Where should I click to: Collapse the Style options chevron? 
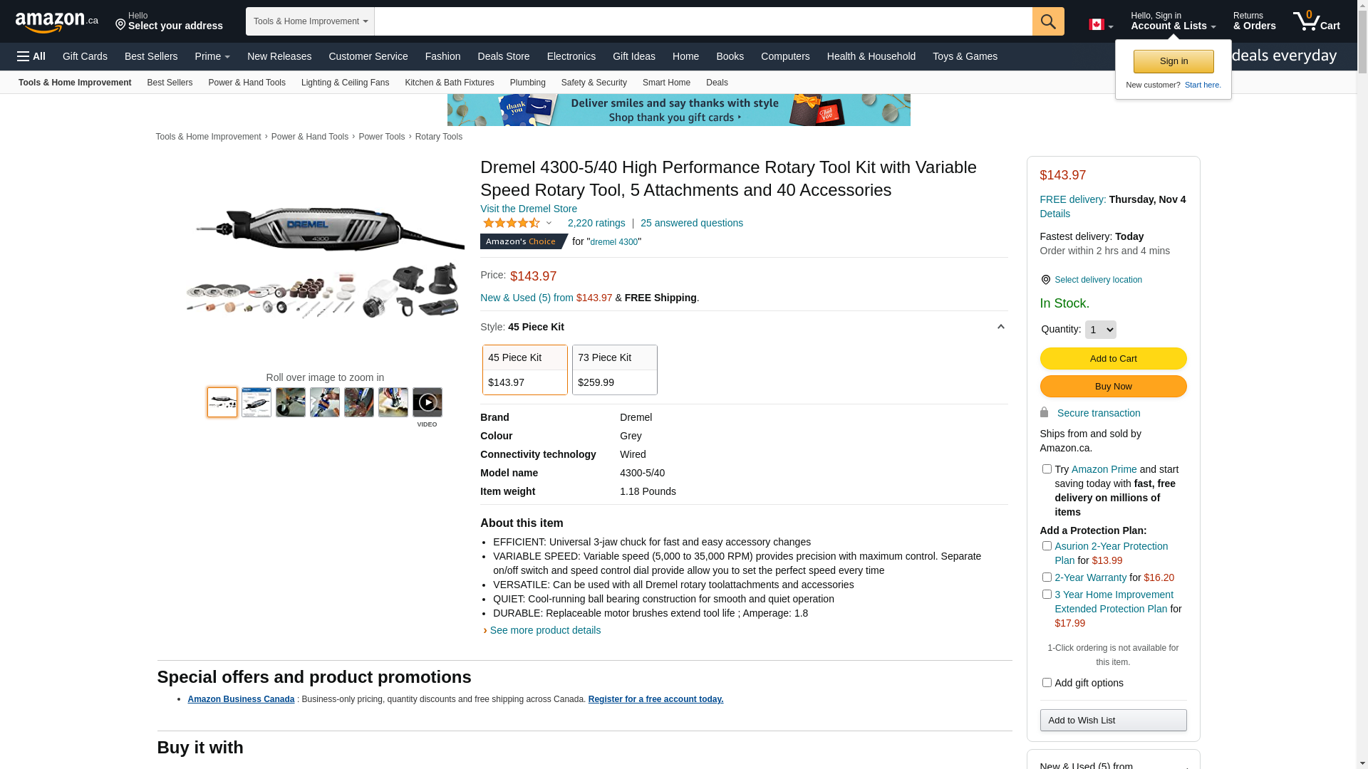pos(1000,328)
